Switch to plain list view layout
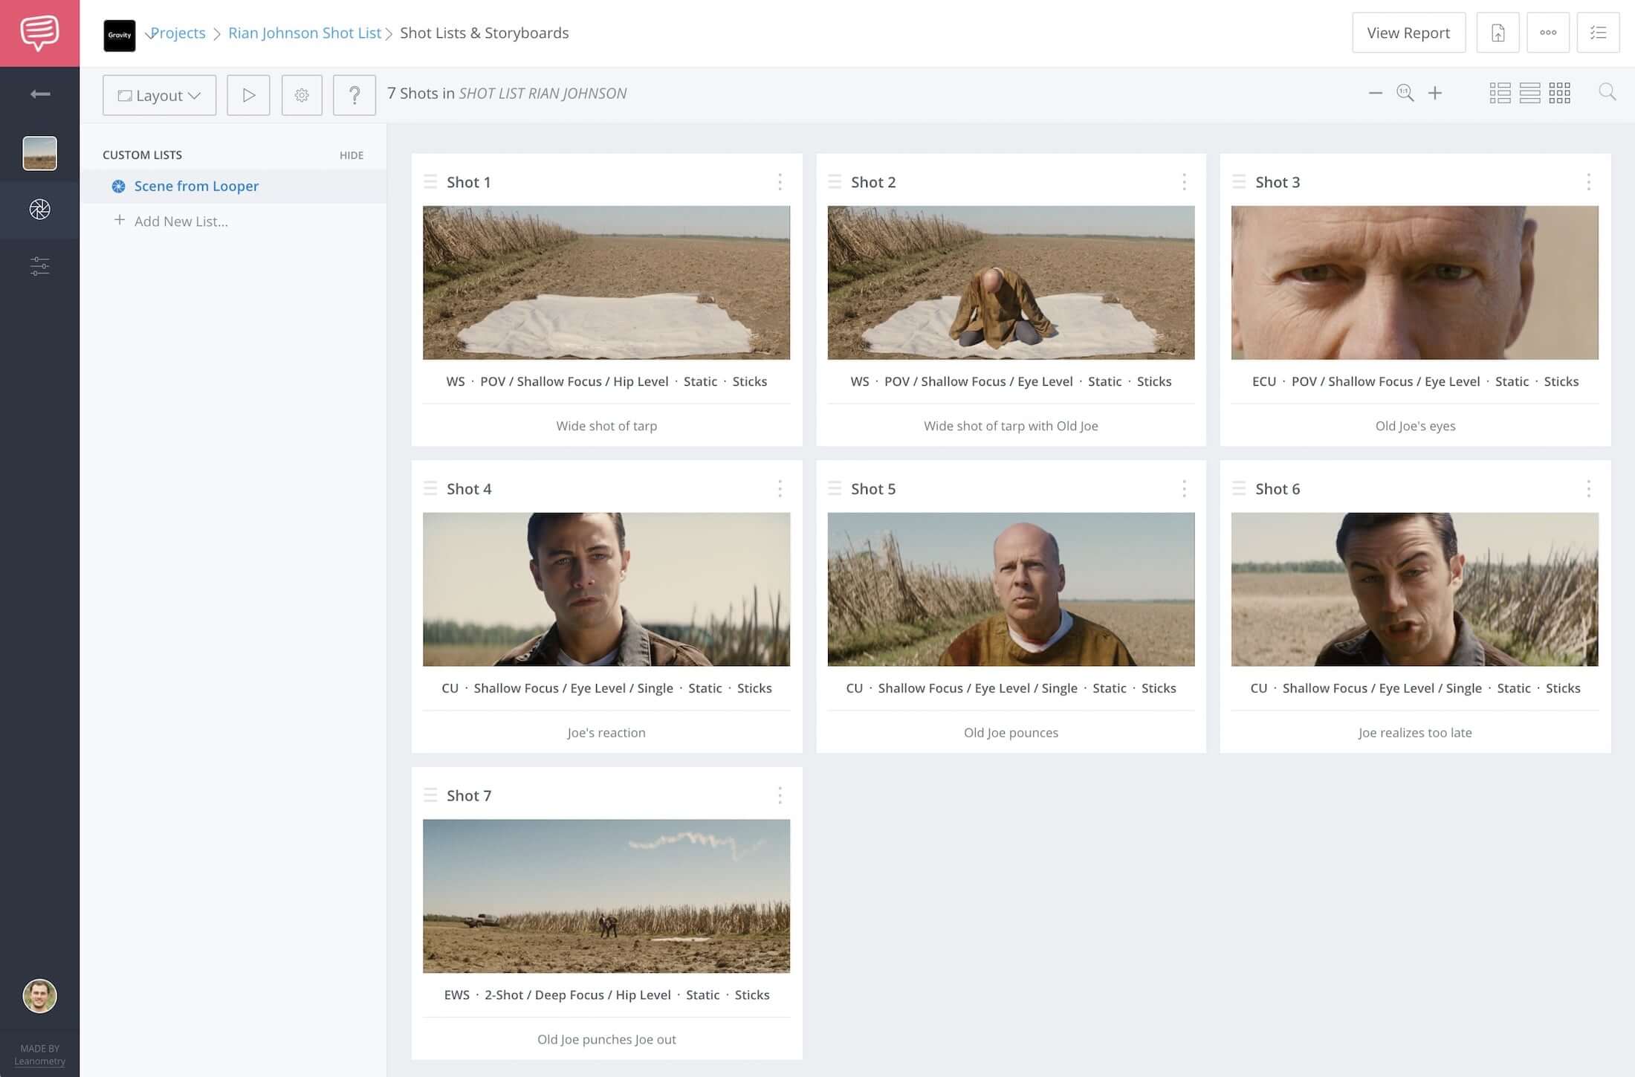 point(1529,93)
